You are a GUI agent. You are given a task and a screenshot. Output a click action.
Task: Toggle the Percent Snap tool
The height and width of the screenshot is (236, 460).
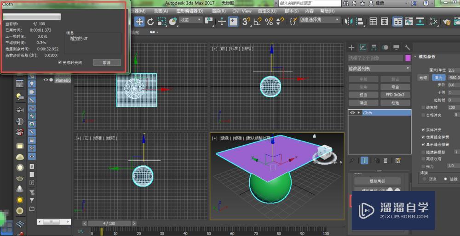[x=269, y=21]
